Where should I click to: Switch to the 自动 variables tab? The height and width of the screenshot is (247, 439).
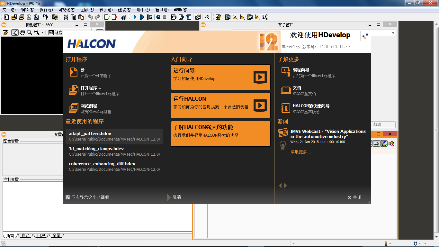click(x=25, y=235)
